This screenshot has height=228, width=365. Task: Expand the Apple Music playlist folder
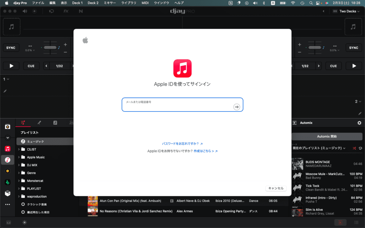tap(19, 157)
